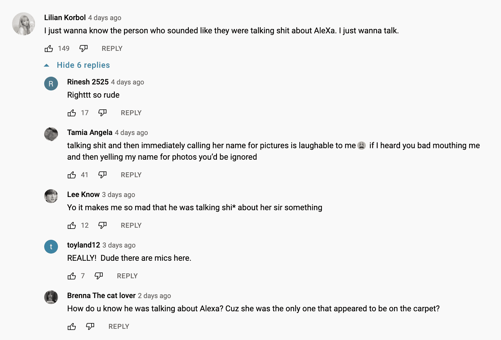Open Lee Know's channel name link
Screen dimensions: 501x340
coord(83,194)
